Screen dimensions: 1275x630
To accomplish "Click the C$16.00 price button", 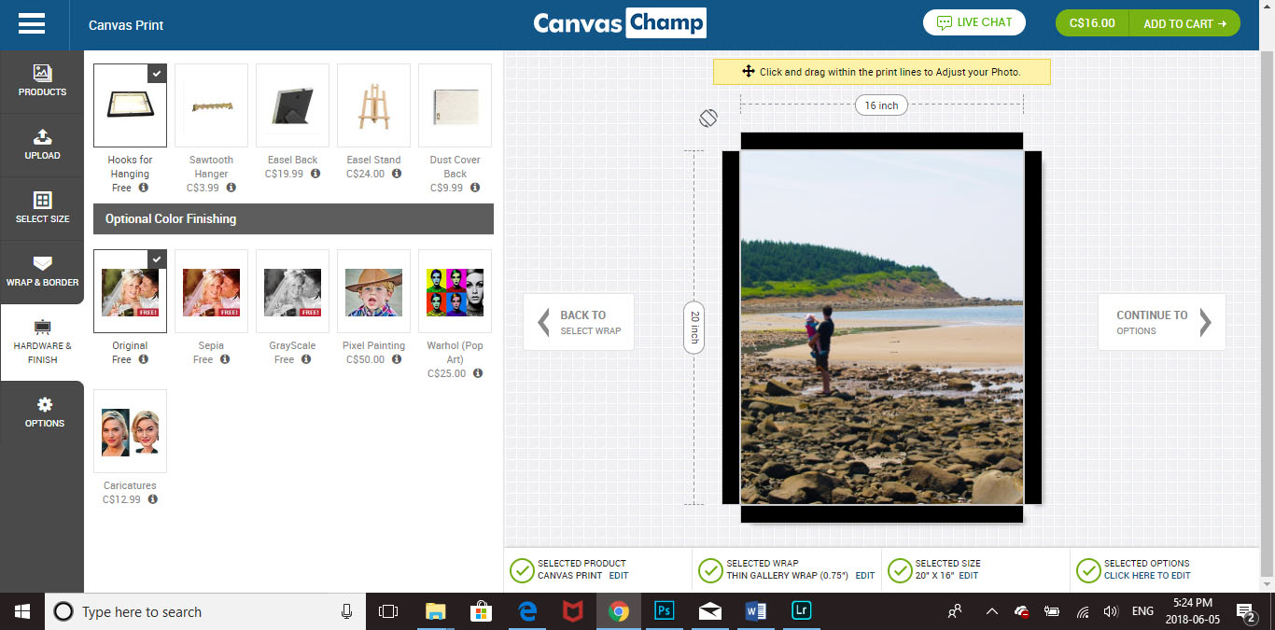I will pyautogui.click(x=1092, y=23).
